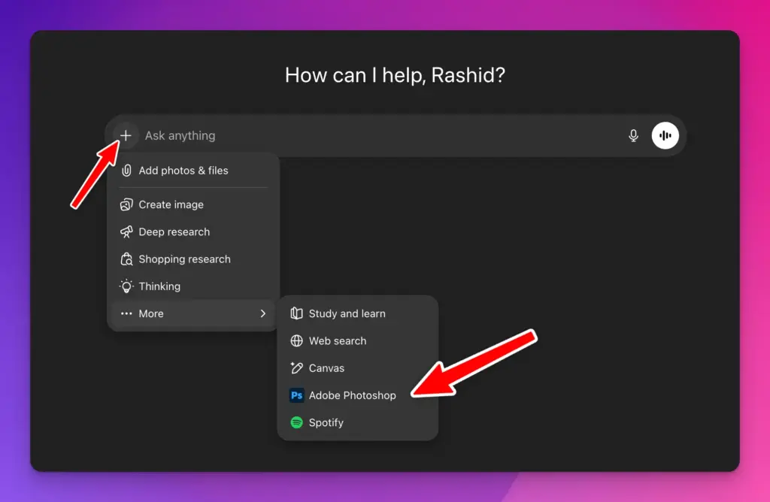Click the chevron arrow next to More
Screen dimensions: 770x502
point(263,313)
